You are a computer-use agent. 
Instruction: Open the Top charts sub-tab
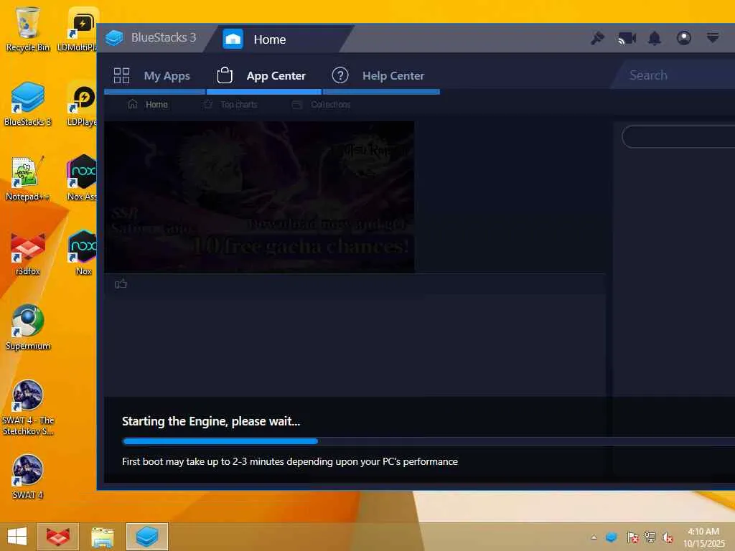coord(238,105)
